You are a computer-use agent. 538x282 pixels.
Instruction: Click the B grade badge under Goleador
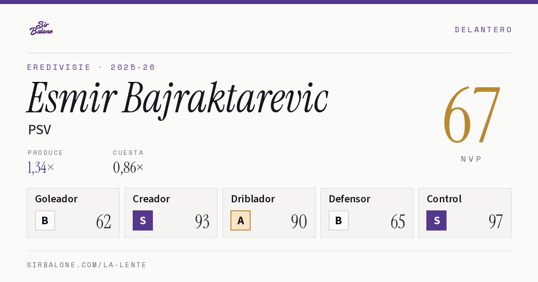pyautogui.click(x=45, y=220)
